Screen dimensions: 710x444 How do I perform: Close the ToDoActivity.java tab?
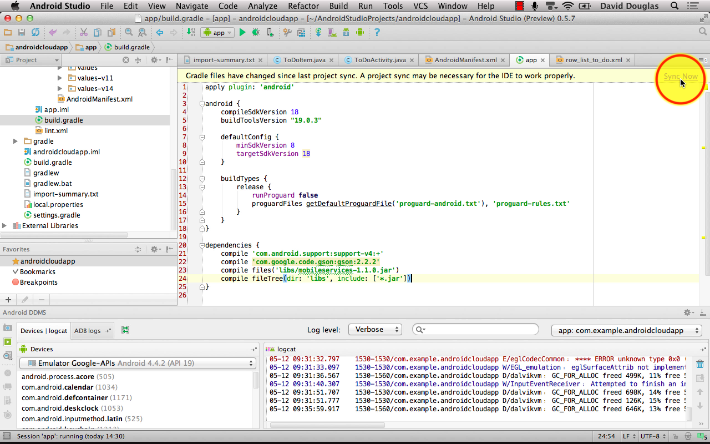pos(411,60)
